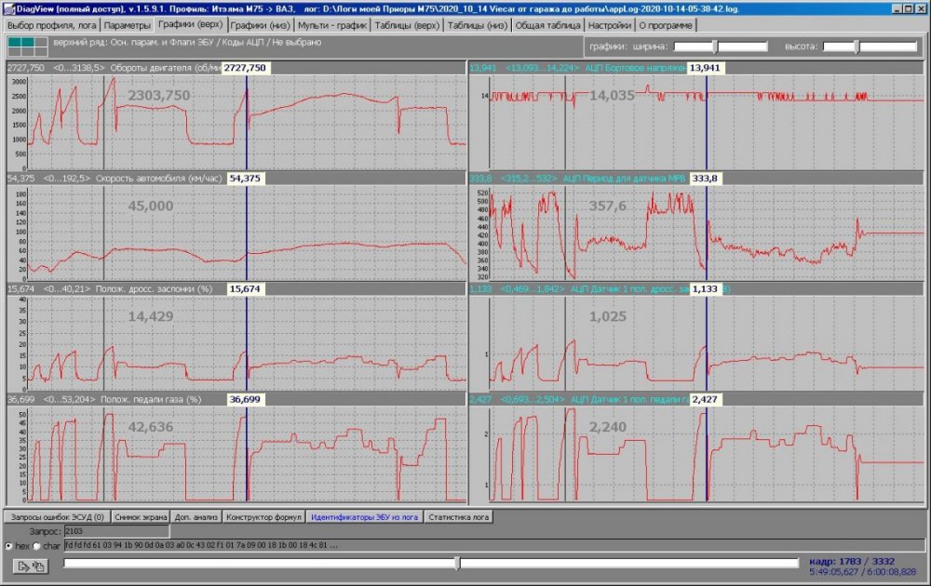The height and width of the screenshot is (586, 931).
Task: Click the second copy icon next to it
Action: pos(38,565)
